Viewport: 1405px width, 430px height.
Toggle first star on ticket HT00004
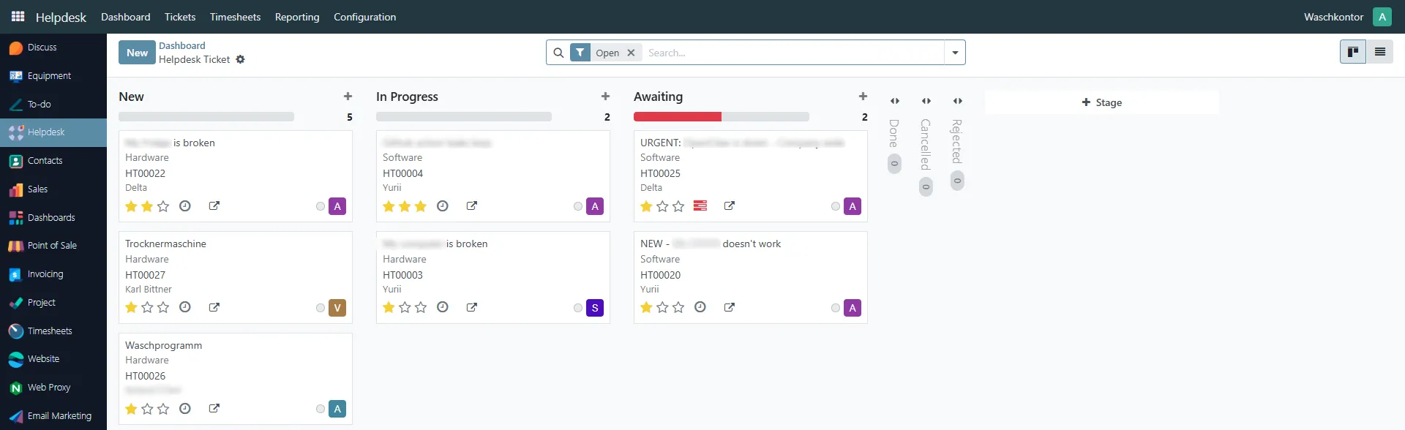tap(389, 206)
